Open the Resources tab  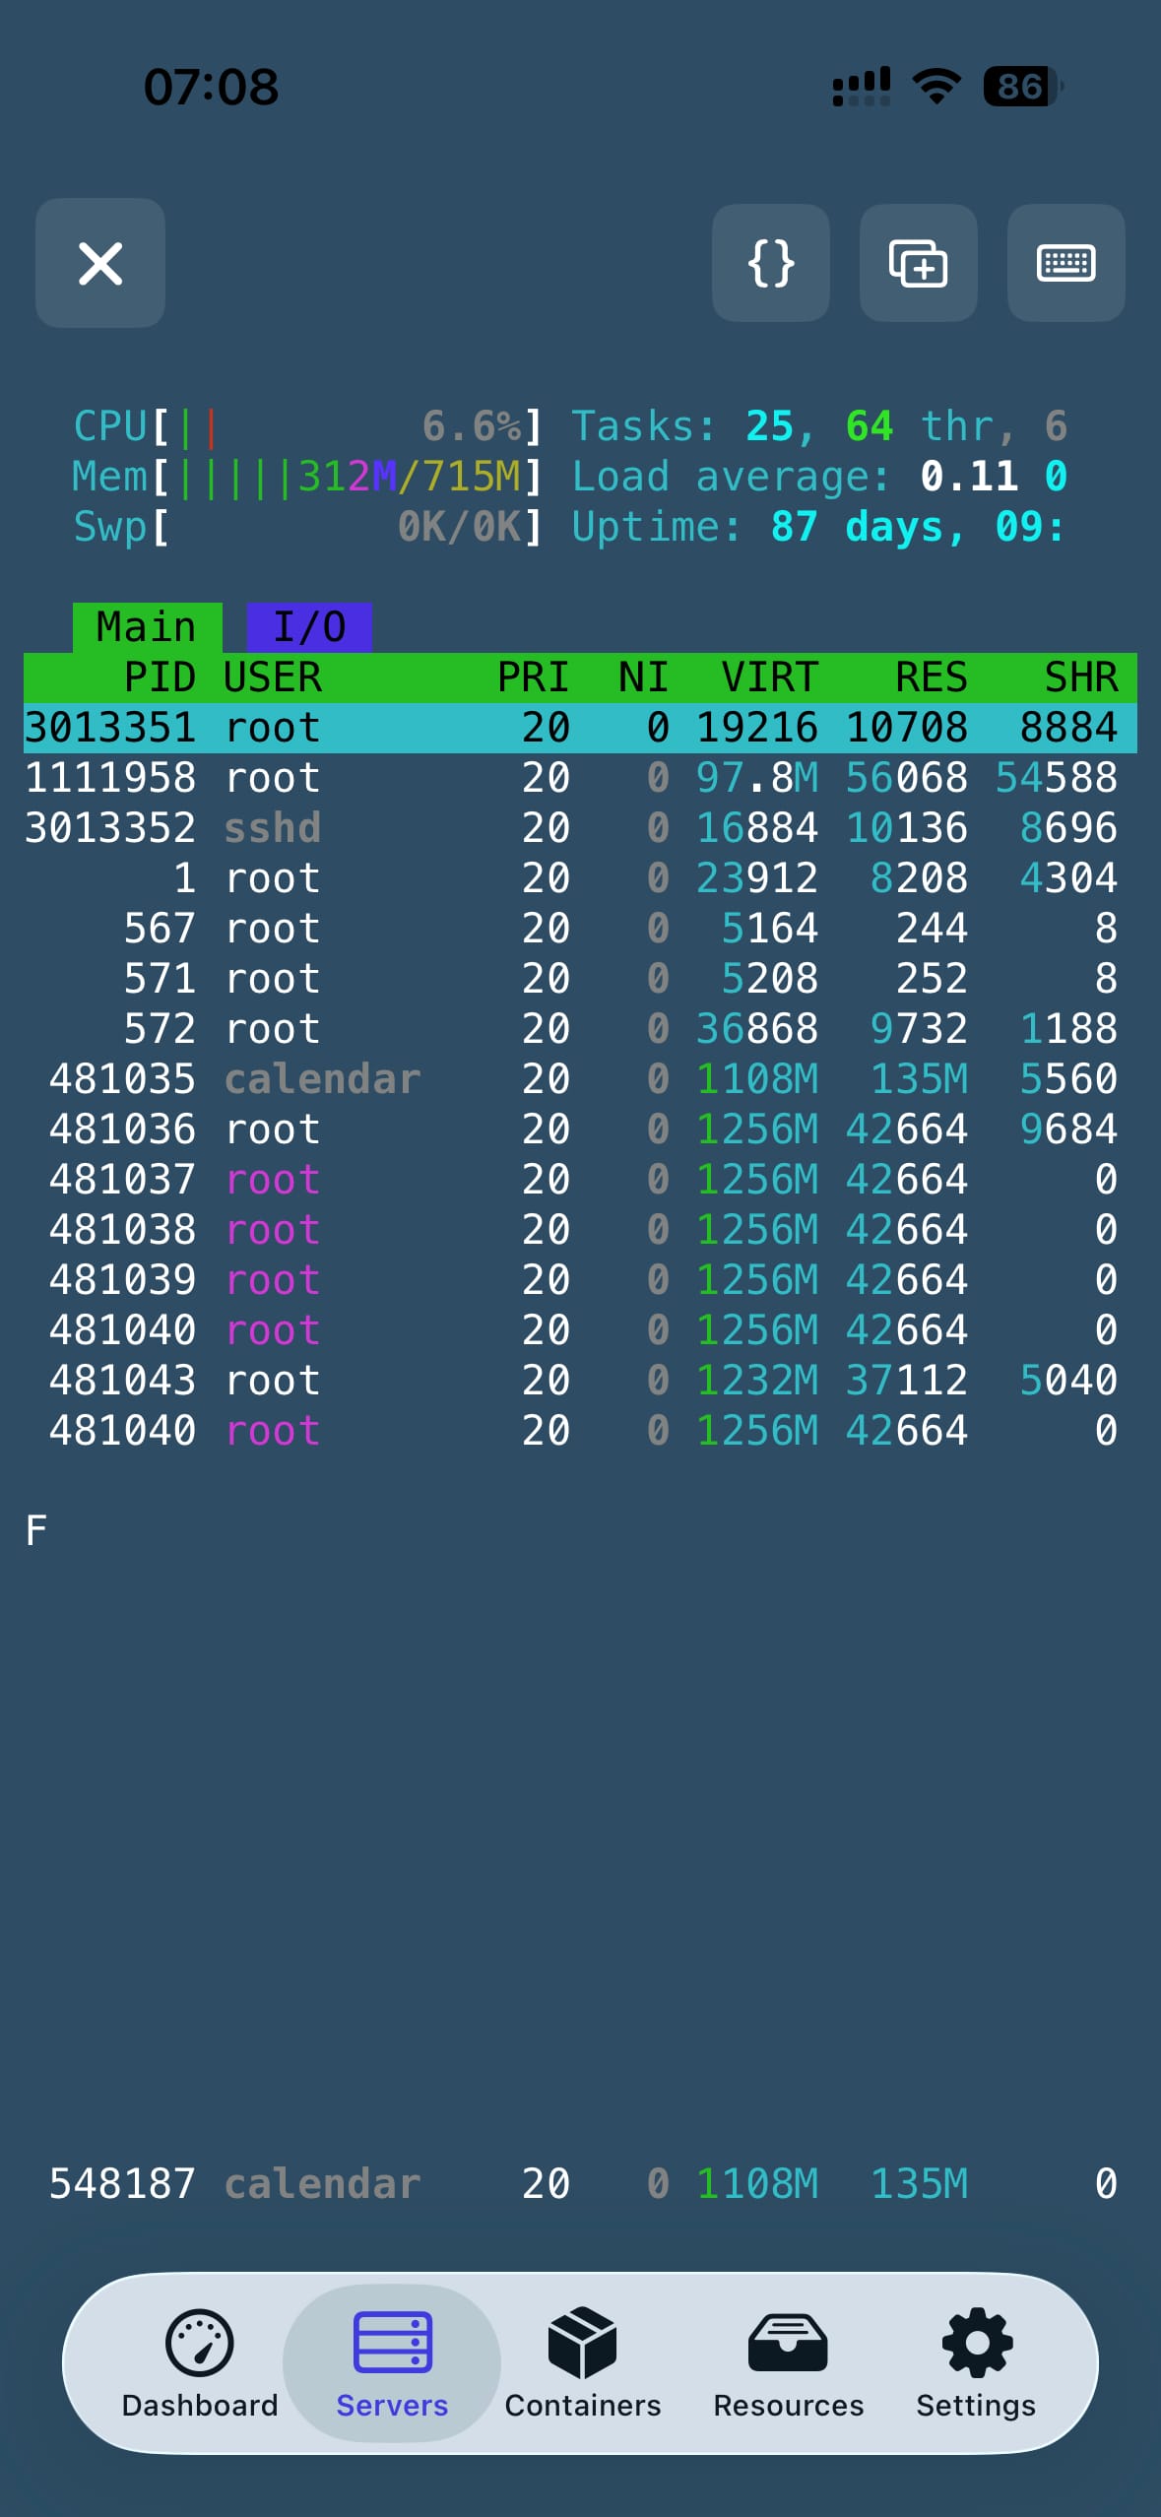click(788, 2363)
